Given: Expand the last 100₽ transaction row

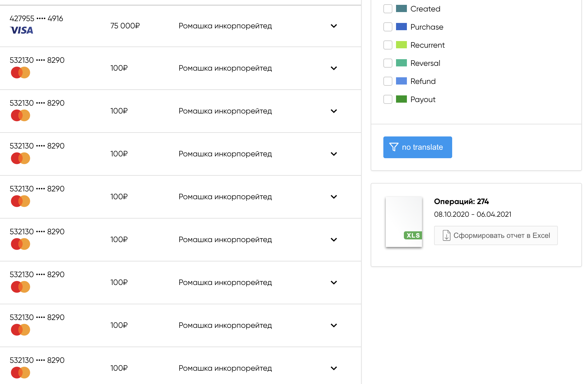Looking at the screenshot, I should point(334,368).
